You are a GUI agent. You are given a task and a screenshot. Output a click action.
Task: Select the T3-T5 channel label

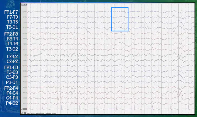pyautogui.click(x=12, y=22)
